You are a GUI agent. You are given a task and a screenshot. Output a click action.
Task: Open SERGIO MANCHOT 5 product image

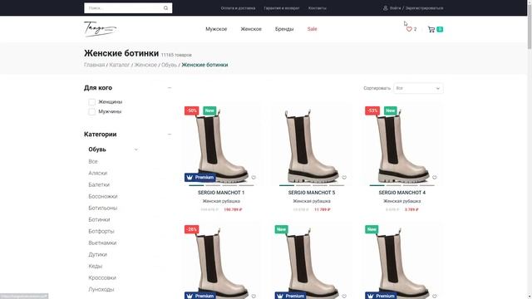[x=312, y=145]
